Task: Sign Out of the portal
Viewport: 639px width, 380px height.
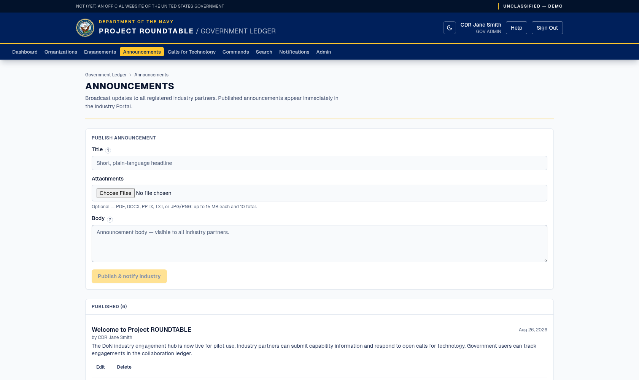Action: pyautogui.click(x=547, y=28)
